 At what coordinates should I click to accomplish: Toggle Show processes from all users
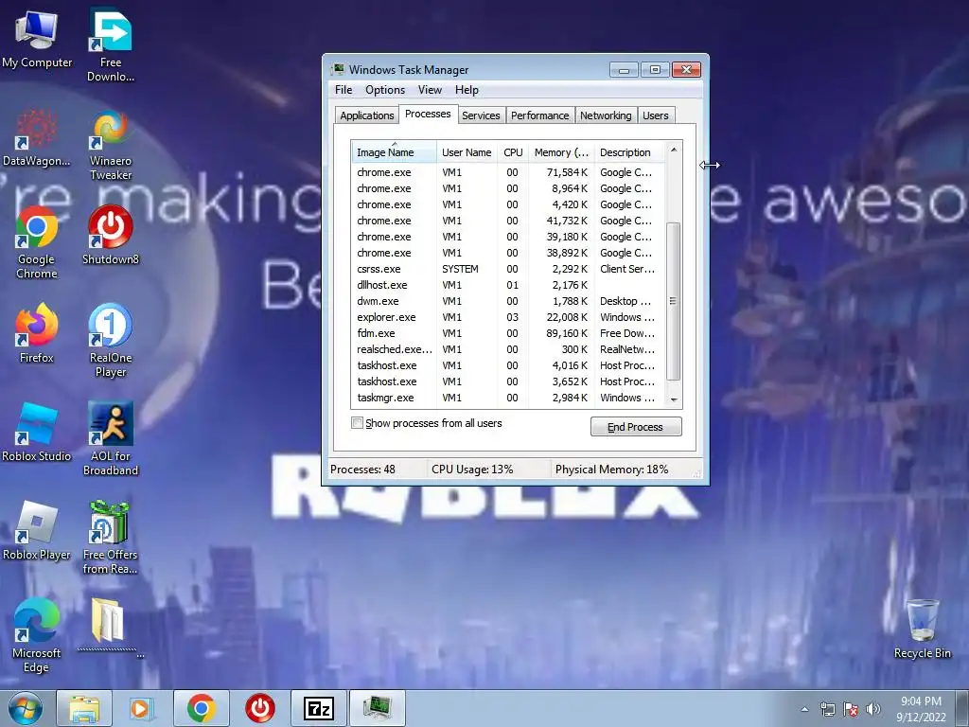pos(357,423)
